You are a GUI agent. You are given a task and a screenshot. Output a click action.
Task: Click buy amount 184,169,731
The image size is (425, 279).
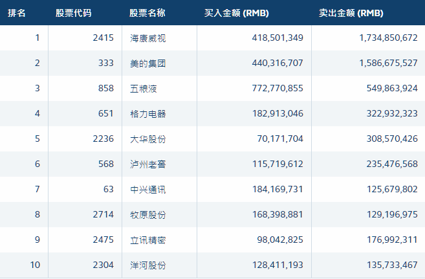coord(278,189)
